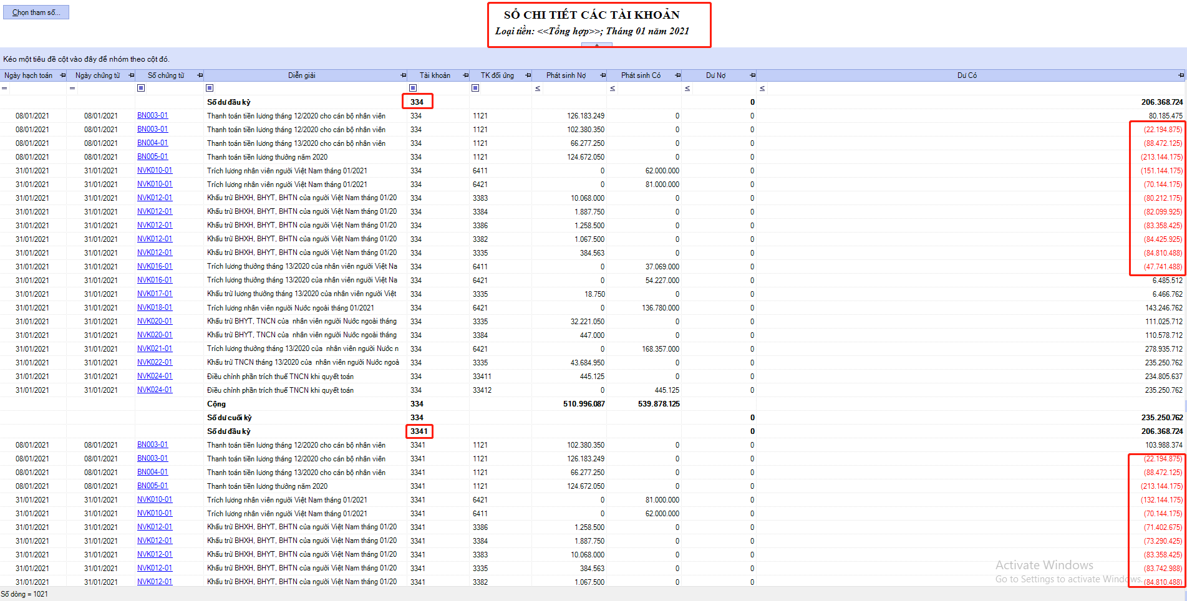1187x601 pixels.
Task: Collapse the report title panel arrow
Action: pos(597,45)
